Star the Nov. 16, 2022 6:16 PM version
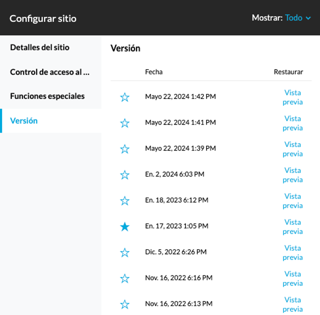 coord(124,278)
